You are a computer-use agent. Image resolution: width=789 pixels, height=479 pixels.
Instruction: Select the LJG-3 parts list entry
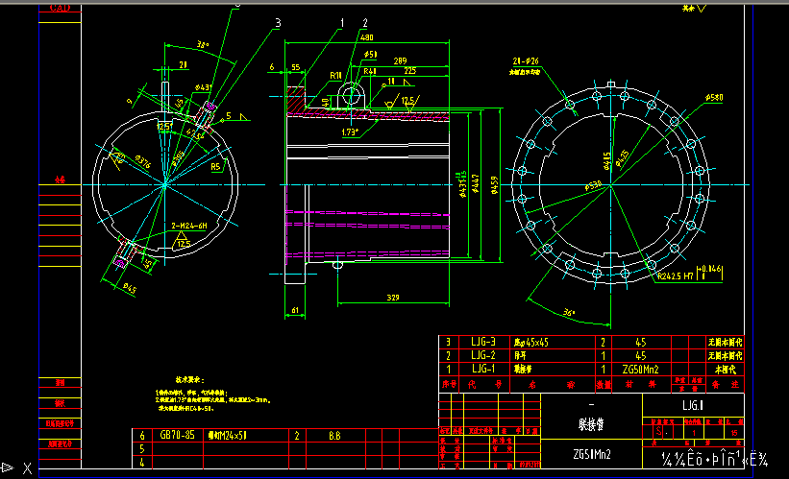[482, 342]
